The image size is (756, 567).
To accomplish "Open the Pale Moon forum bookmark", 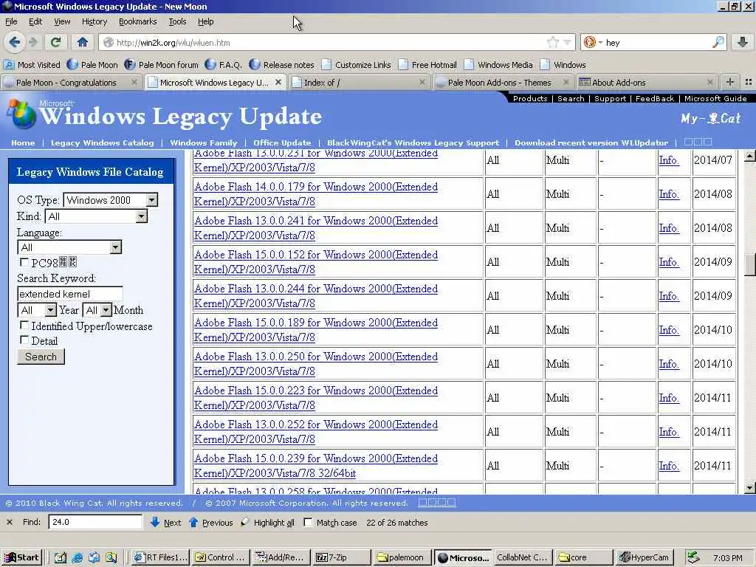I will (x=161, y=65).
